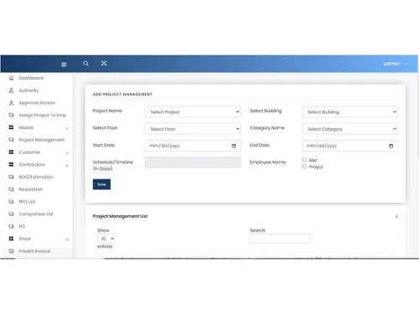Open Comparison list in sidebar

point(36,214)
